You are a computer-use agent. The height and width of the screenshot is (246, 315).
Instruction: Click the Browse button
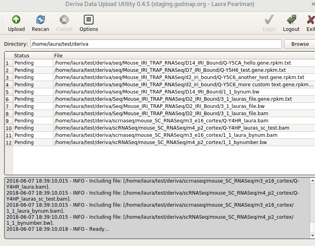tap(300, 44)
